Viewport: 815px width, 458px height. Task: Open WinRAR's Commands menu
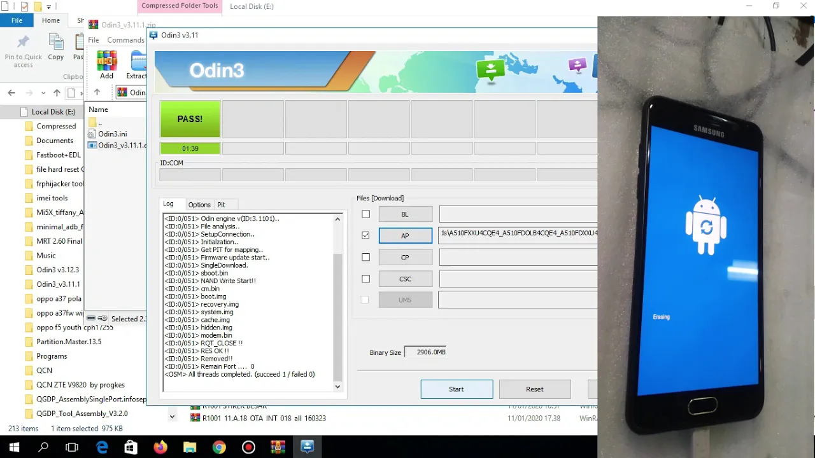126,40
